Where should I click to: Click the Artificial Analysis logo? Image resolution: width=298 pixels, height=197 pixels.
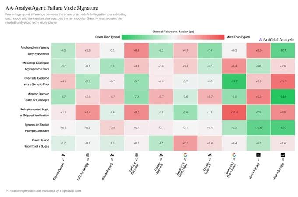click(x=277, y=40)
